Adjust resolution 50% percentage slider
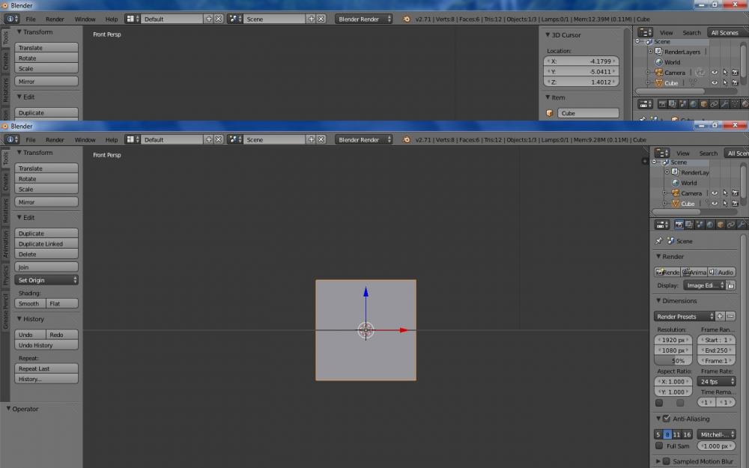 pyautogui.click(x=673, y=361)
